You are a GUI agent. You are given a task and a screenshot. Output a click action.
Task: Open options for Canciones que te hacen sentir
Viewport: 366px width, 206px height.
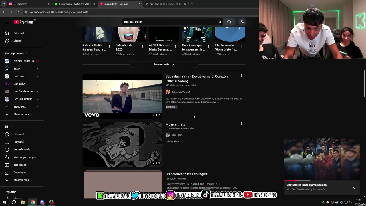[x=209, y=47]
